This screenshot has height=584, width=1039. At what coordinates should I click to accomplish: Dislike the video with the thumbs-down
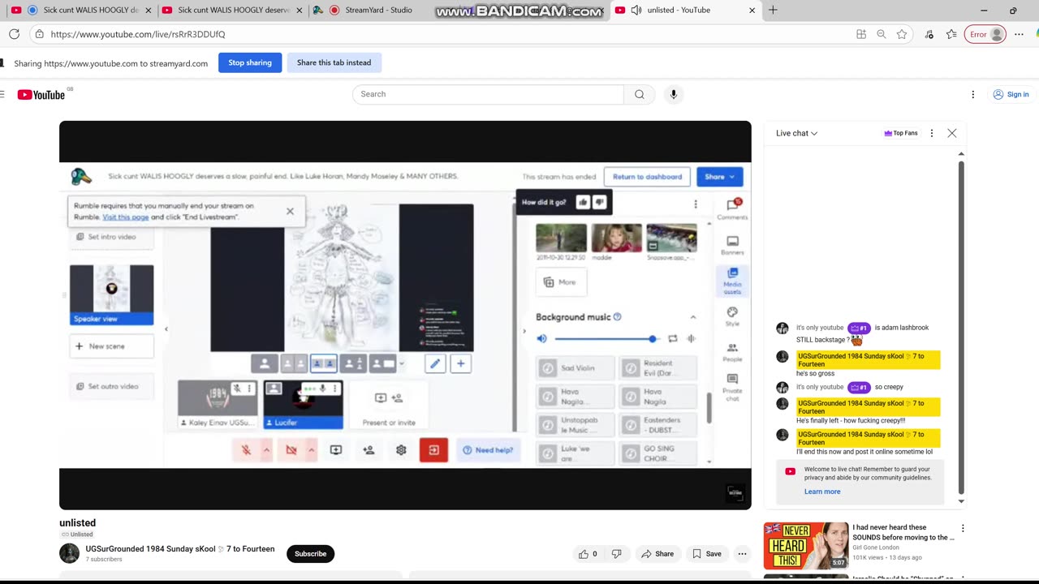coord(617,554)
